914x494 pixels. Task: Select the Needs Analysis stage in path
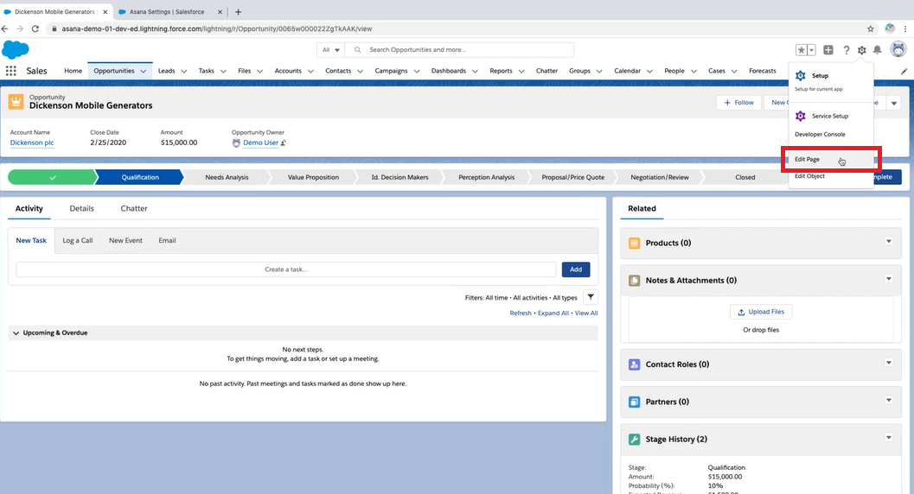point(227,177)
